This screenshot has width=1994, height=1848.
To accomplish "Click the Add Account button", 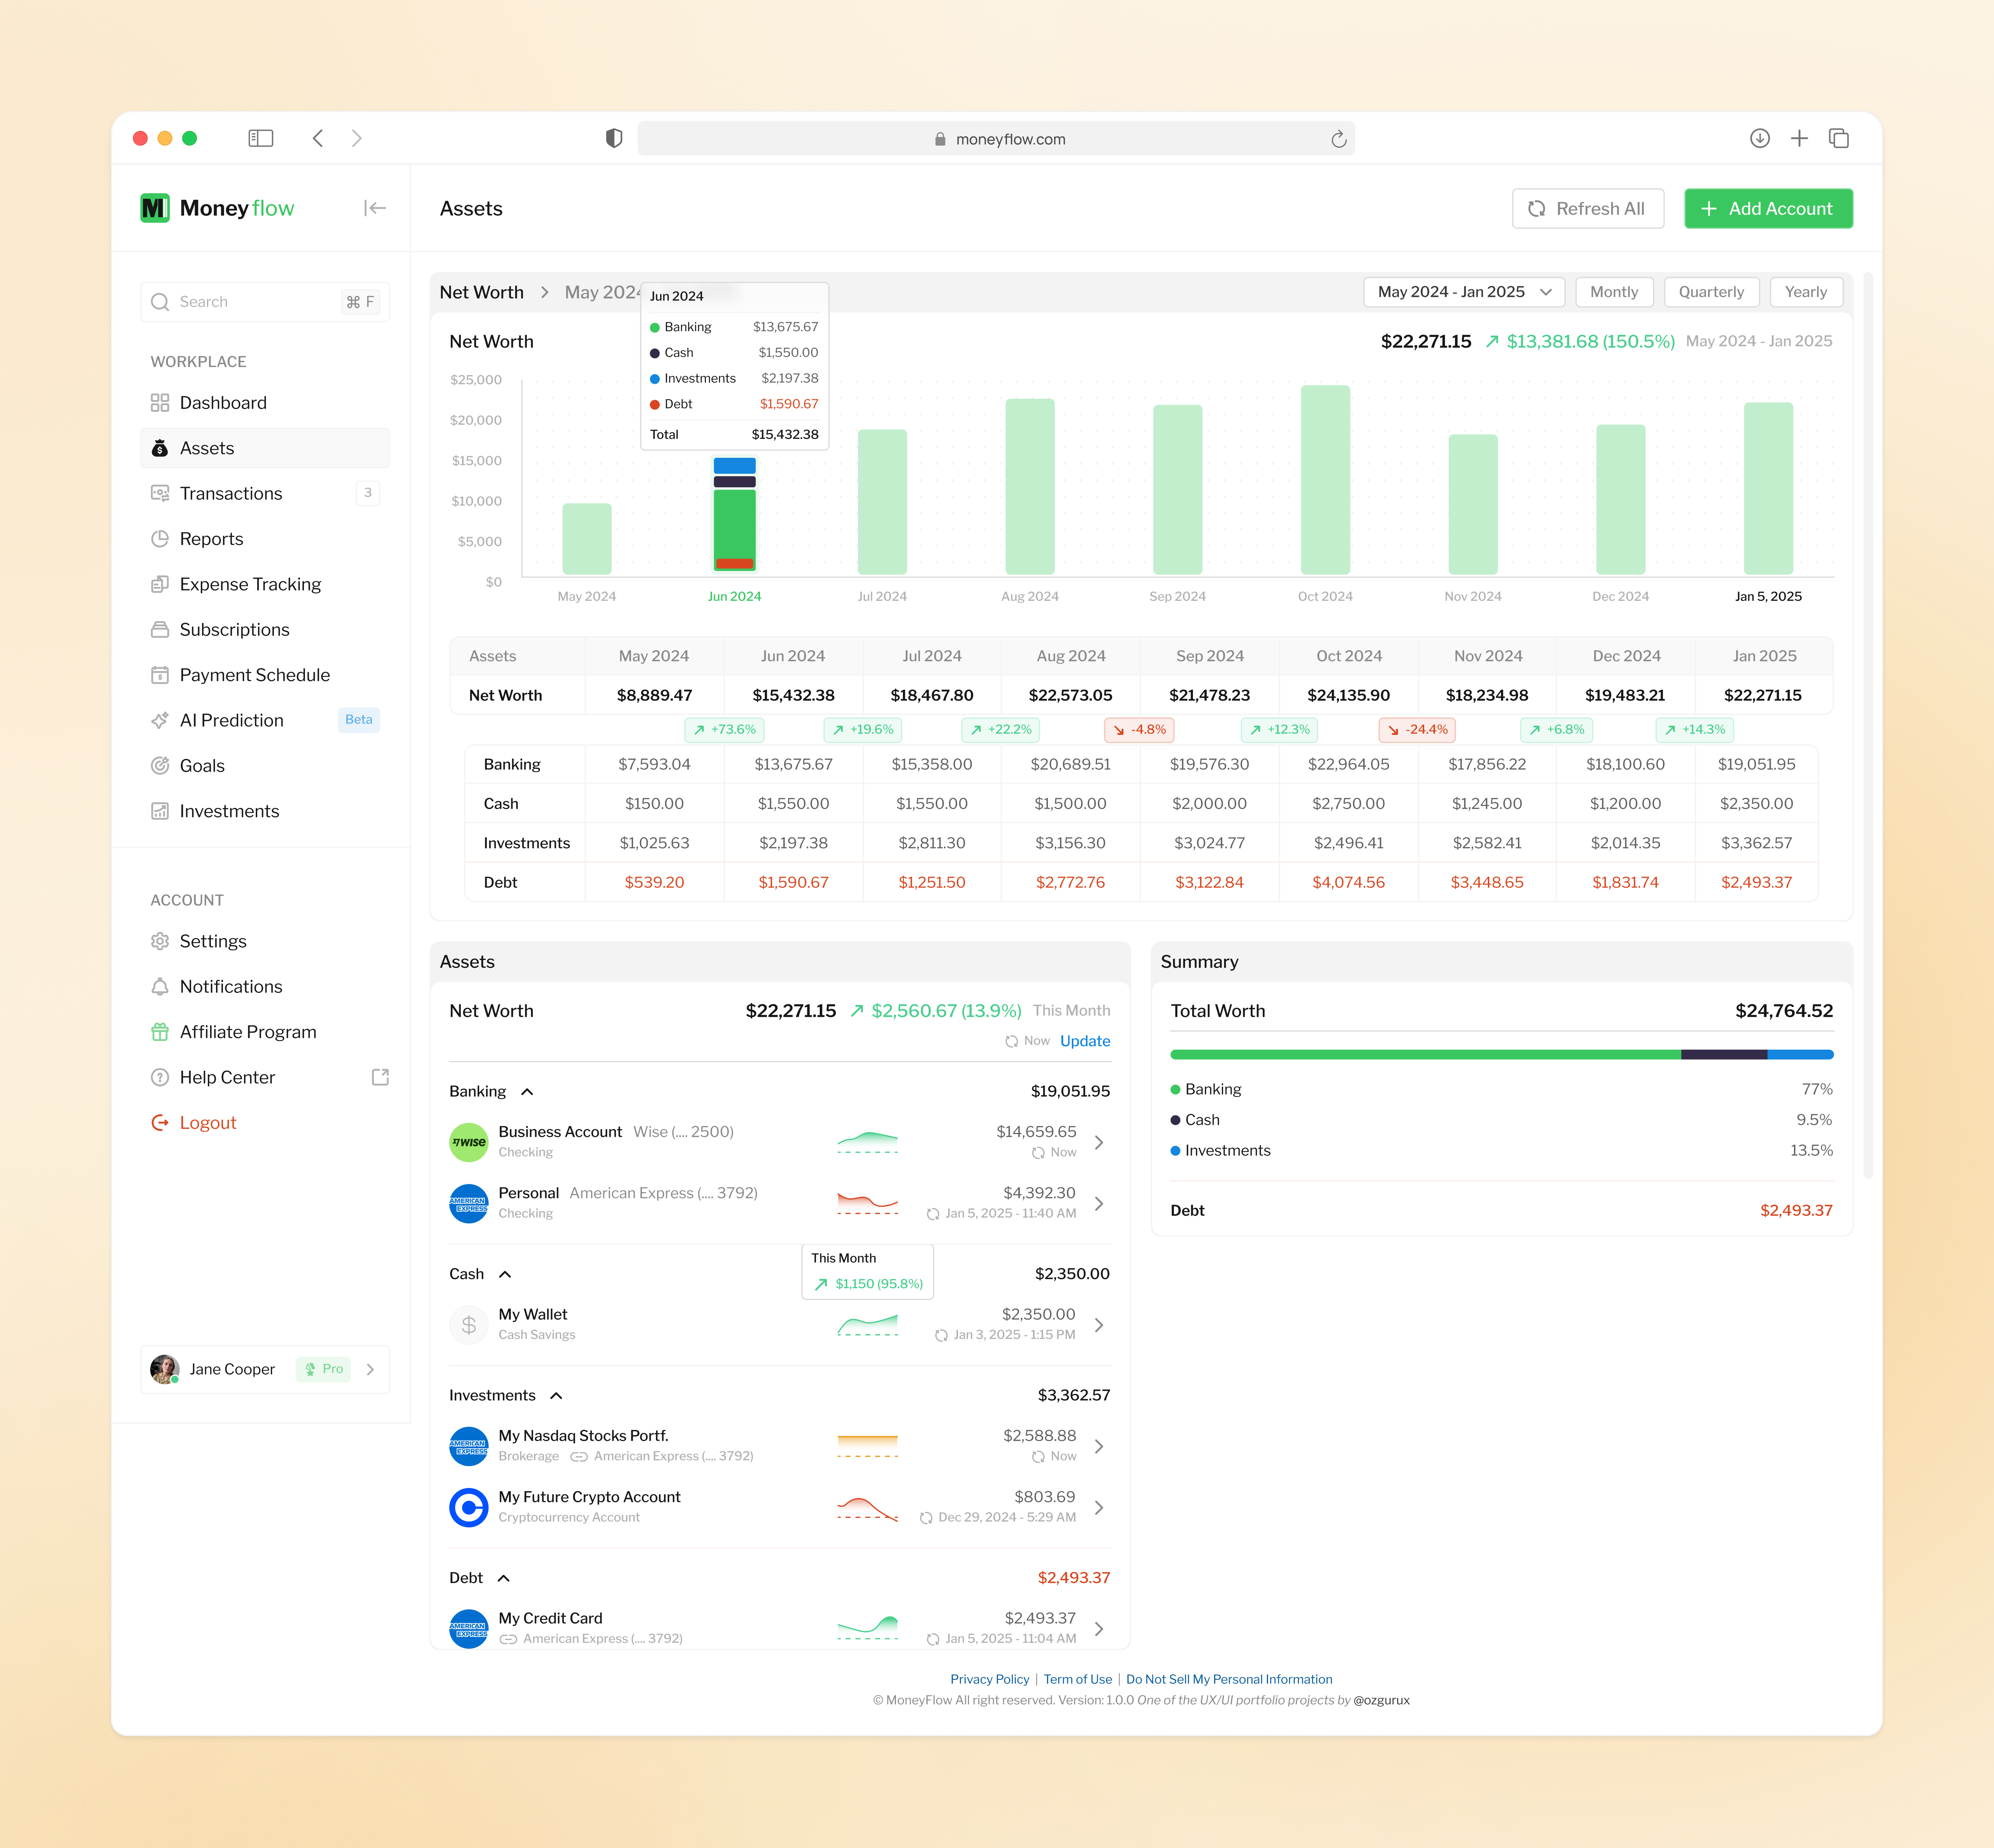I will pos(1768,208).
